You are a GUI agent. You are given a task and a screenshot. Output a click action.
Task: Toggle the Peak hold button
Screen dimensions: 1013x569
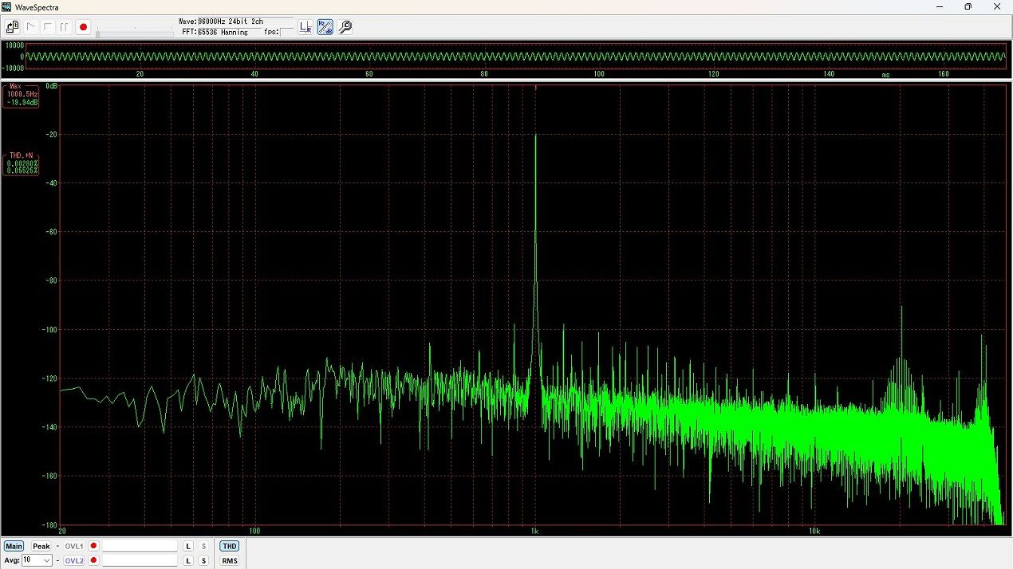[x=41, y=547]
